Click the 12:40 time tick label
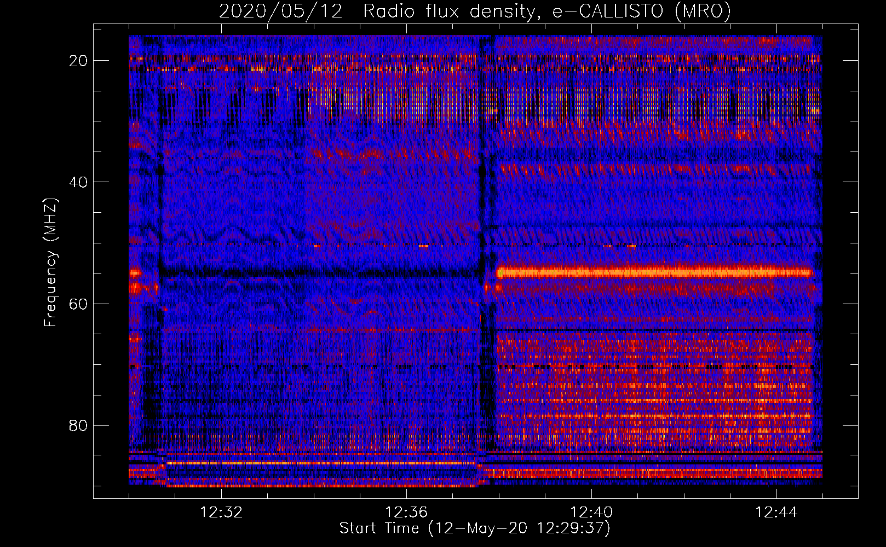Image resolution: width=886 pixels, height=547 pixels. [x=591, y=513]
